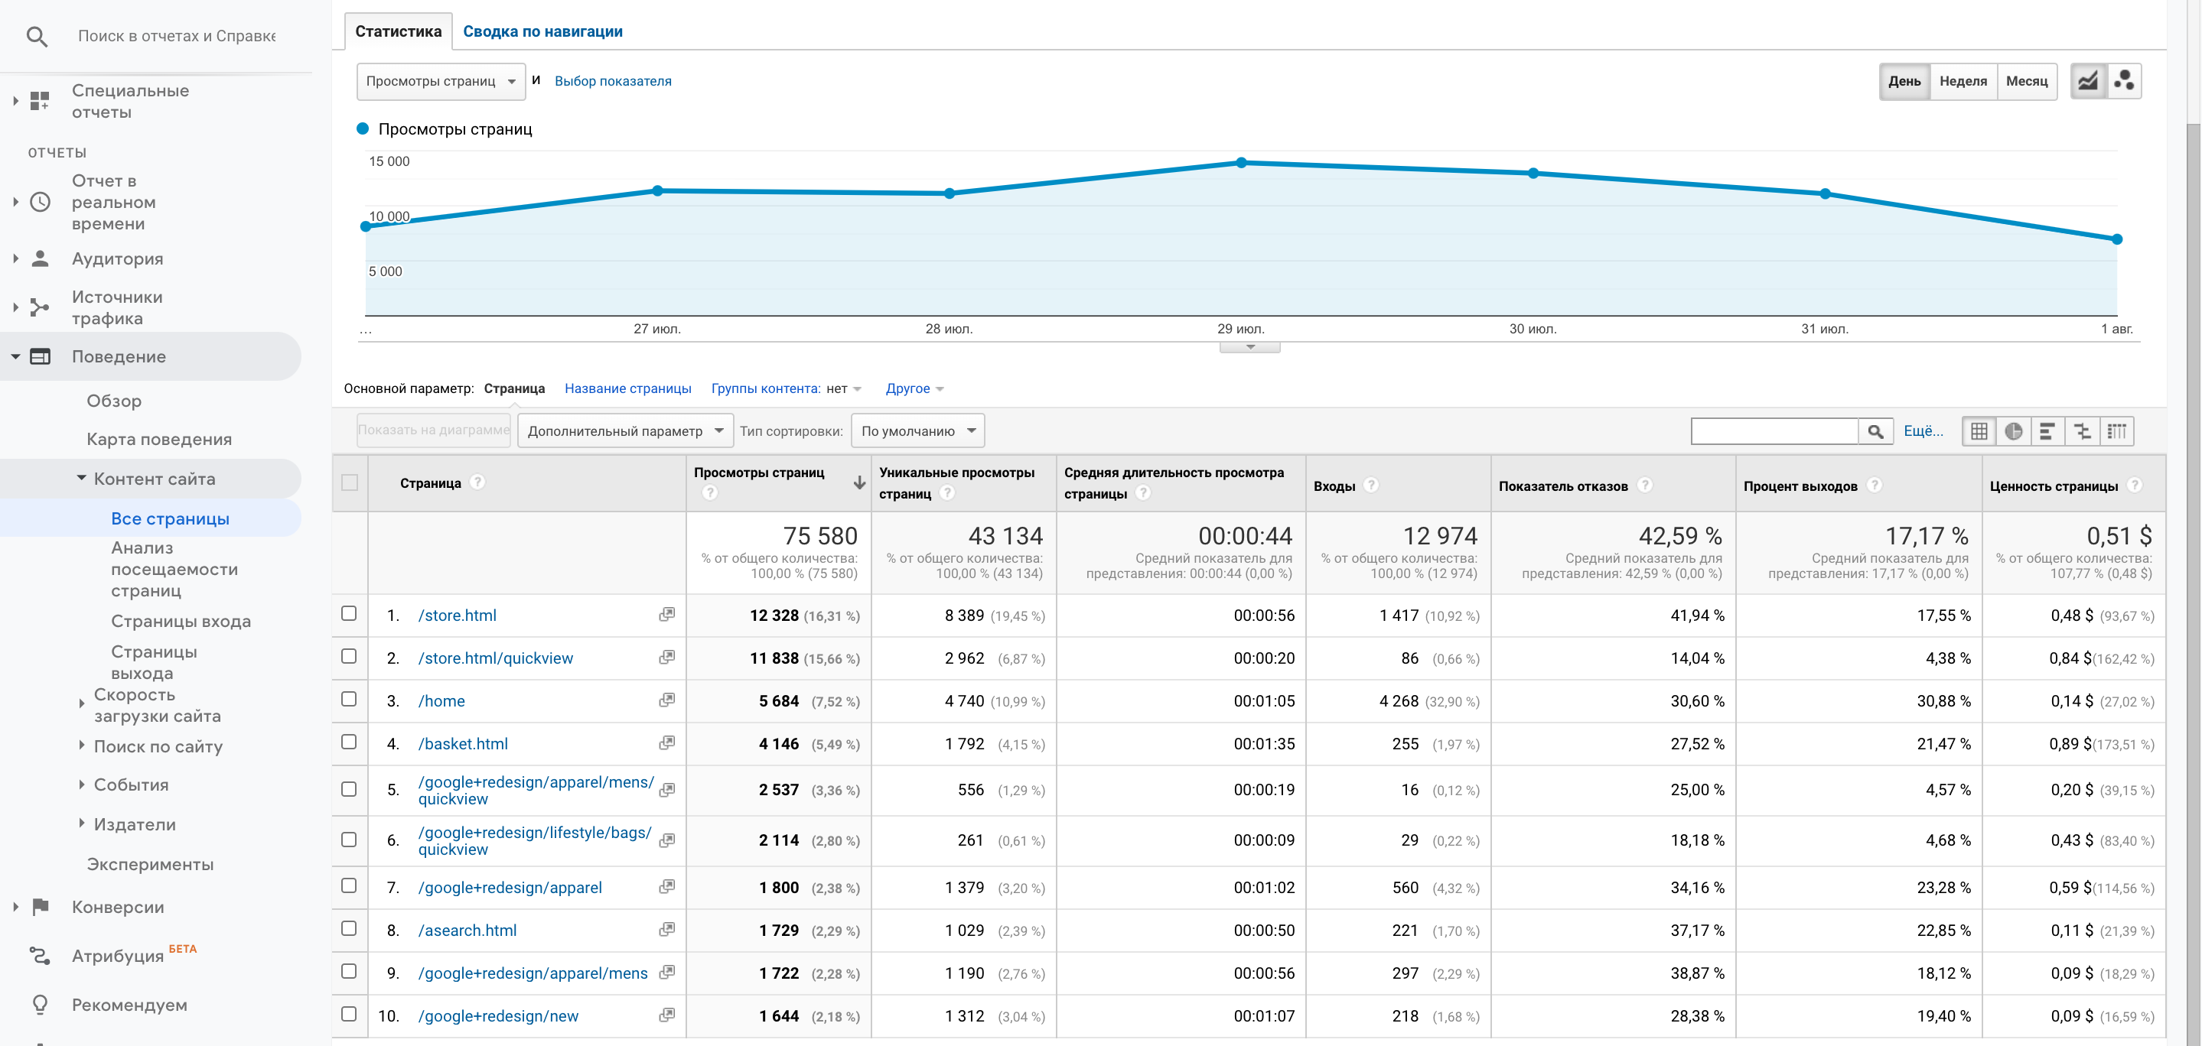This screenshot has height=1046, width=2202.
Task: Click the Behavior section icon
Action: click(x=41, y=356)
